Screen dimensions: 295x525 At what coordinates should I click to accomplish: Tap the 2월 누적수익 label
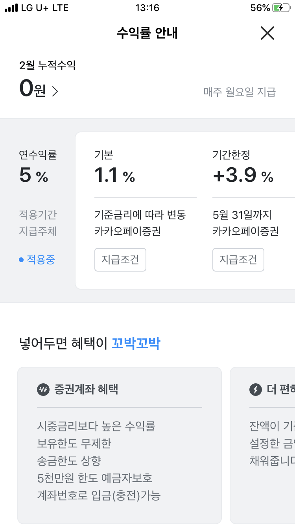[47, 65]
